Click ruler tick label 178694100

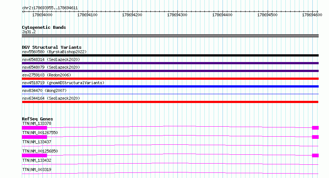pos(87,15)
